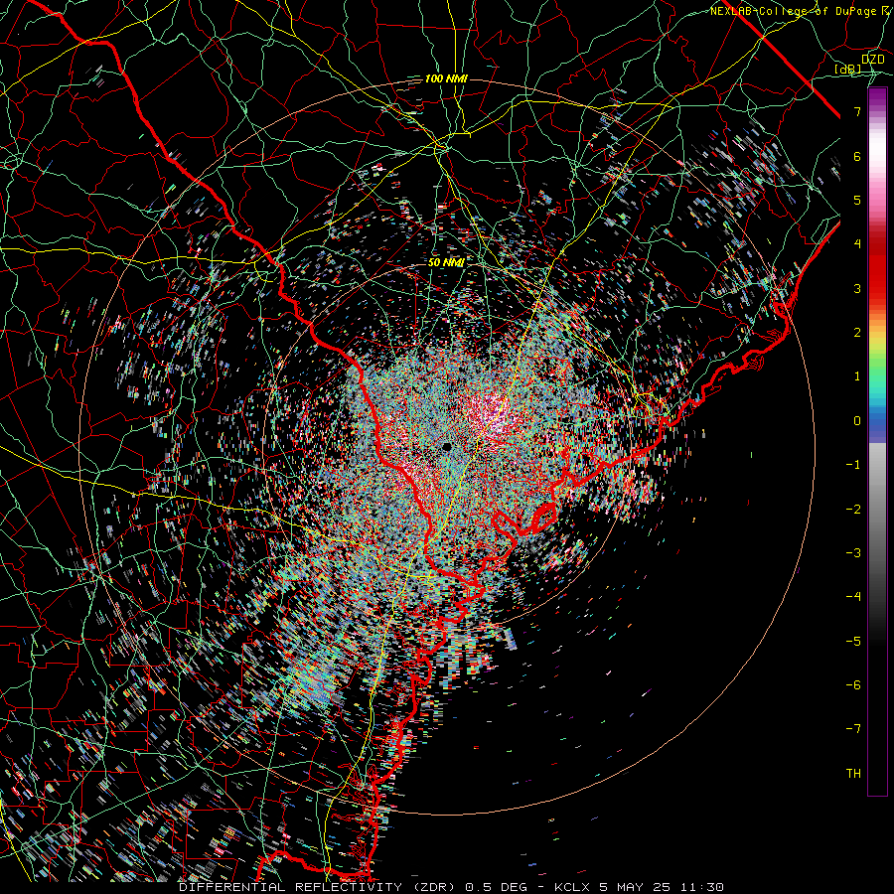Click the scale value "0"

[x=857, y=421]
